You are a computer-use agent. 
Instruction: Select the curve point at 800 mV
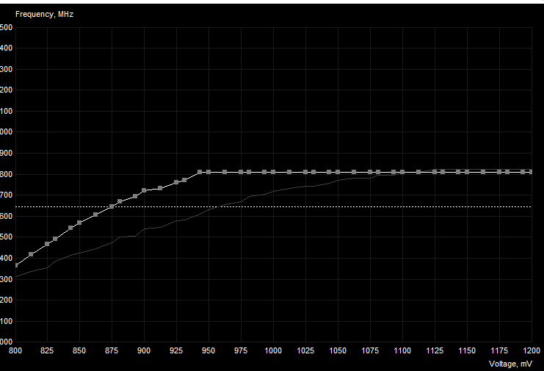(x=16, y=265)
